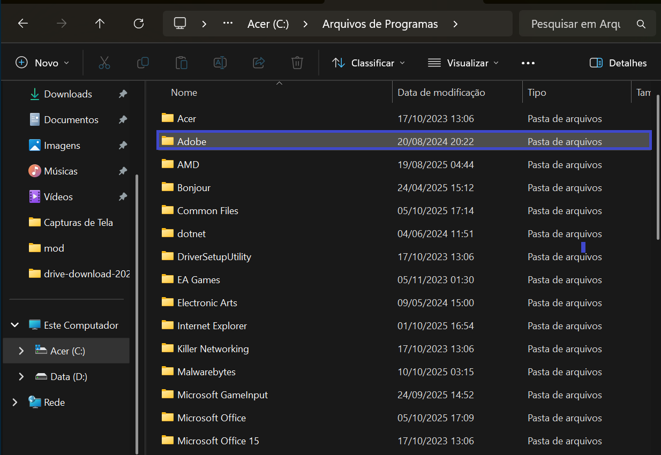
Task: Click the Copy icon in toolbar
Action: [x=143, y=63]
